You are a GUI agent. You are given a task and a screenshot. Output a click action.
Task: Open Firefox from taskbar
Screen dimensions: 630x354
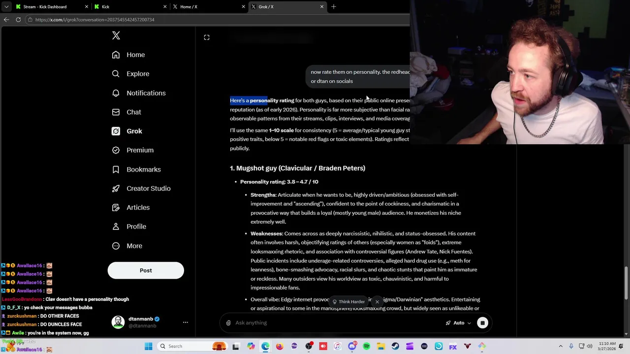[x=280, y=346]
